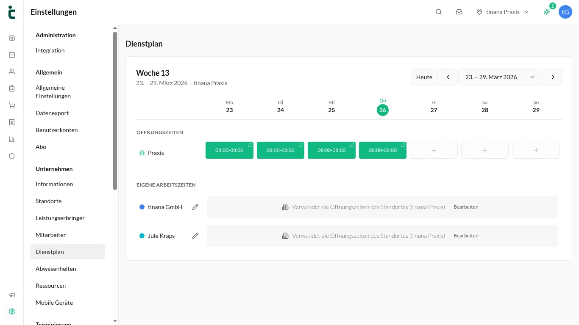
Task: Click the pencil icon next to Jule Kraps
Action: 195,236
